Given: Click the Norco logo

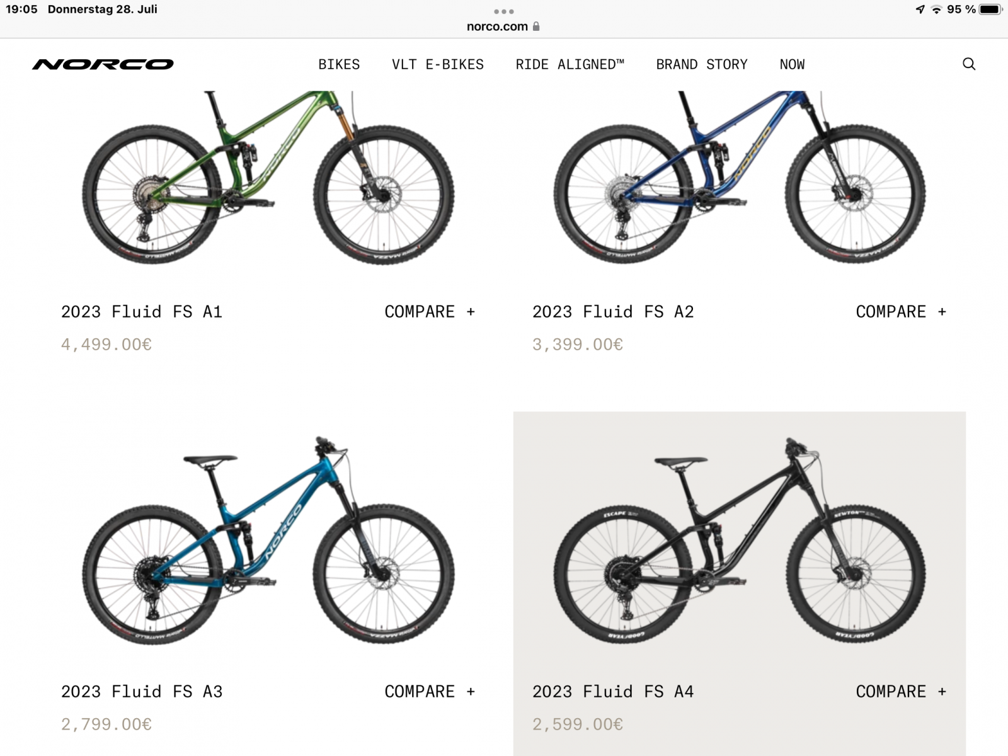Looking at the screenshot, I should click(103, 64).
